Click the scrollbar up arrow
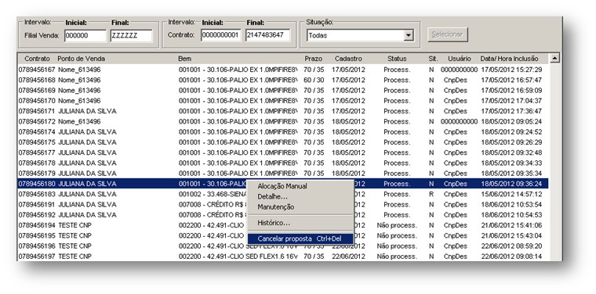Image resolution: width=596 pixels, height=294 pixels. coord(554,59)
